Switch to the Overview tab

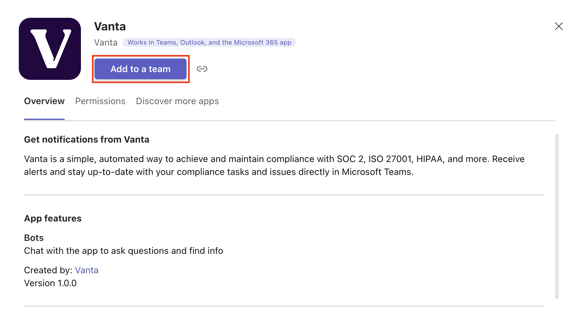click(44, 101)
